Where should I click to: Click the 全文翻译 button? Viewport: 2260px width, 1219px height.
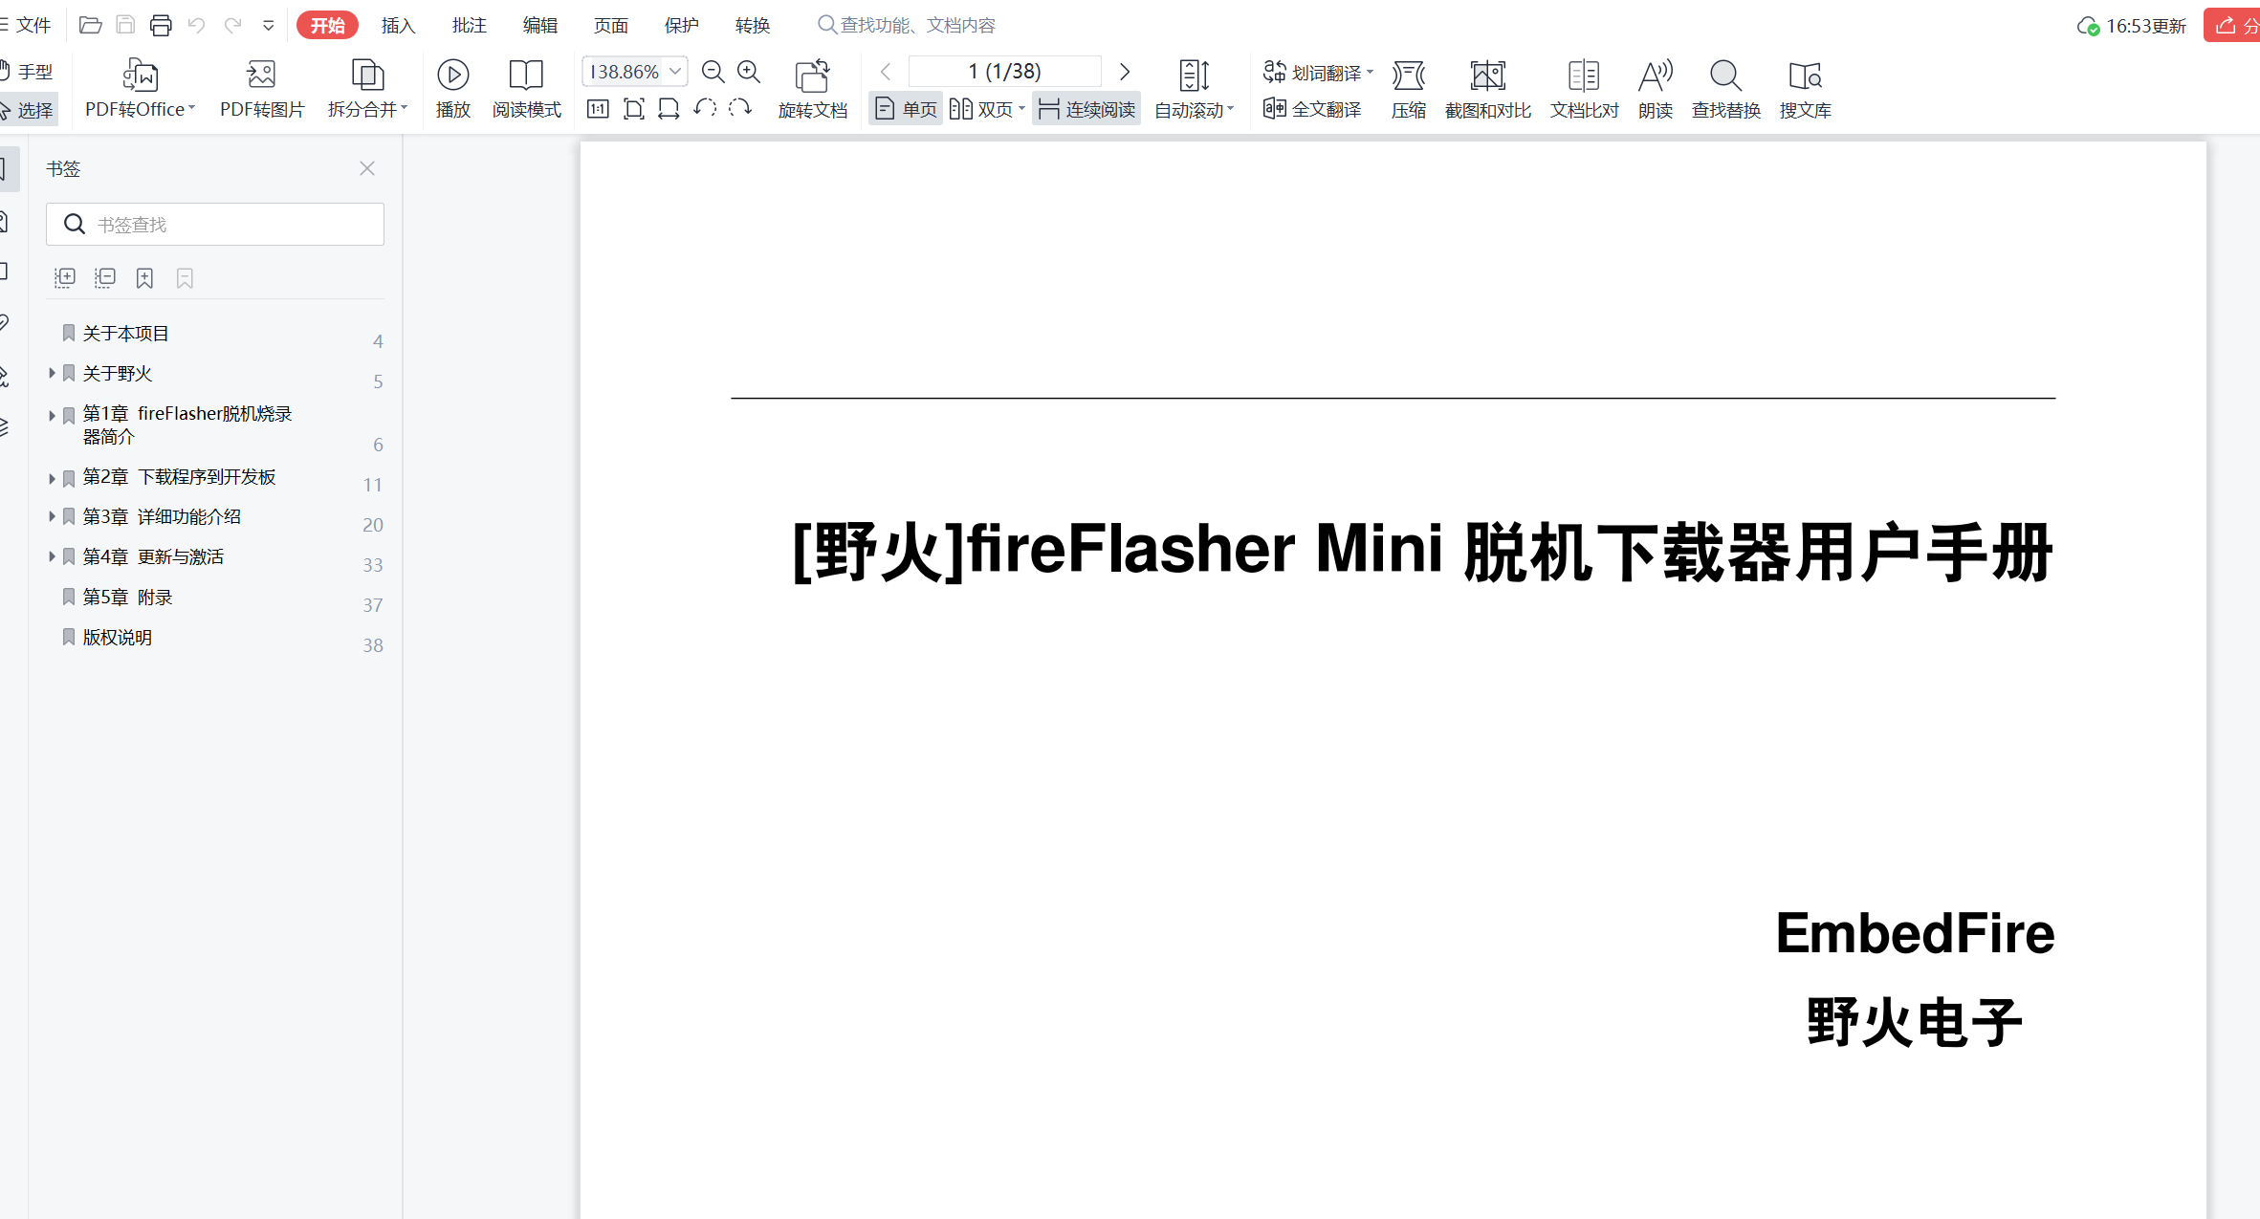pos(1312,109)
